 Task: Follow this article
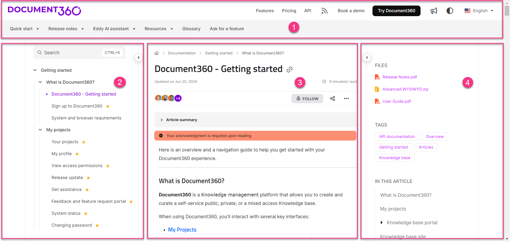[x=307, y=98]
